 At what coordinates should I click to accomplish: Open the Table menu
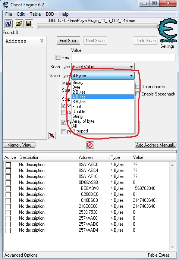(x=35, y=14)
